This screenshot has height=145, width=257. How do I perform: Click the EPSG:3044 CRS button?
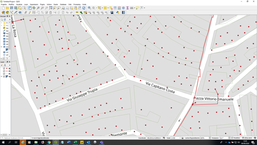click(x=248, y=138)
